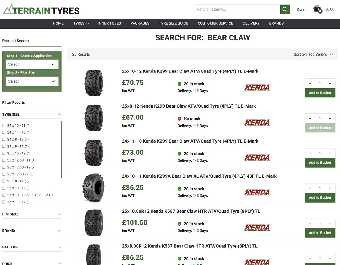
Task: Click the Kenda brand logo beside the K587 tyre
Action: pos(257,227)
